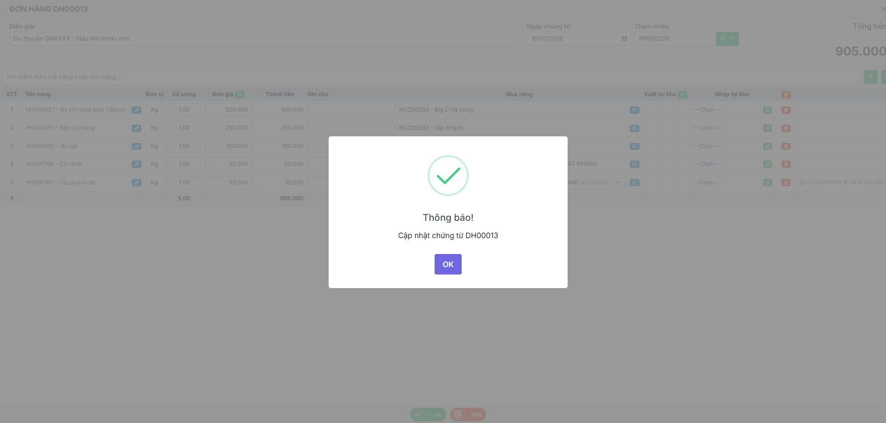Click the refresh icon beside Xuất tại kho
The image size is (886, 423).
pyautogui.click(x=682, y=95)
